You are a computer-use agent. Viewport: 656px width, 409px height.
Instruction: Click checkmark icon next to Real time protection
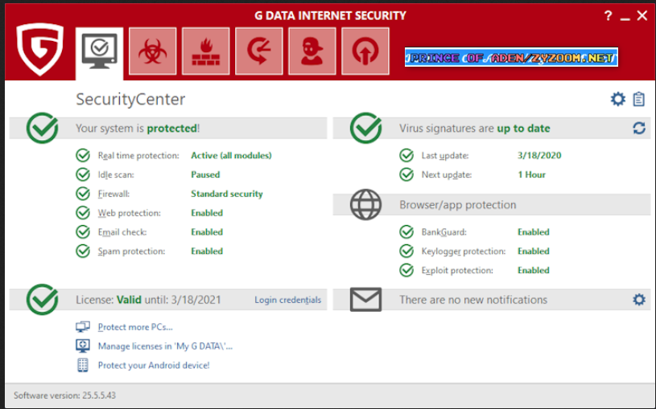83,155
